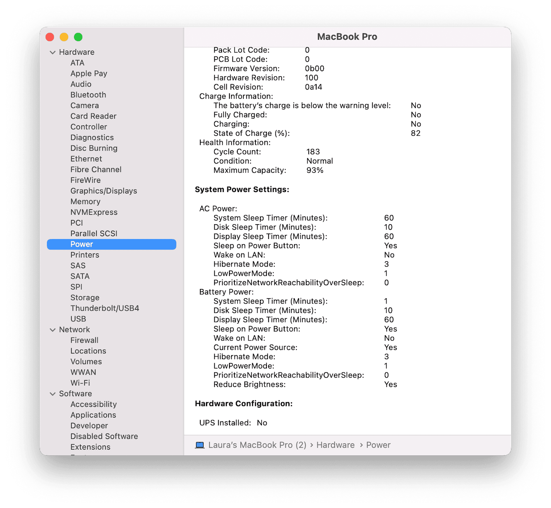The image size is (551, 508).
Task: Collapse the Hardware section
Action: tap(53, 52)
